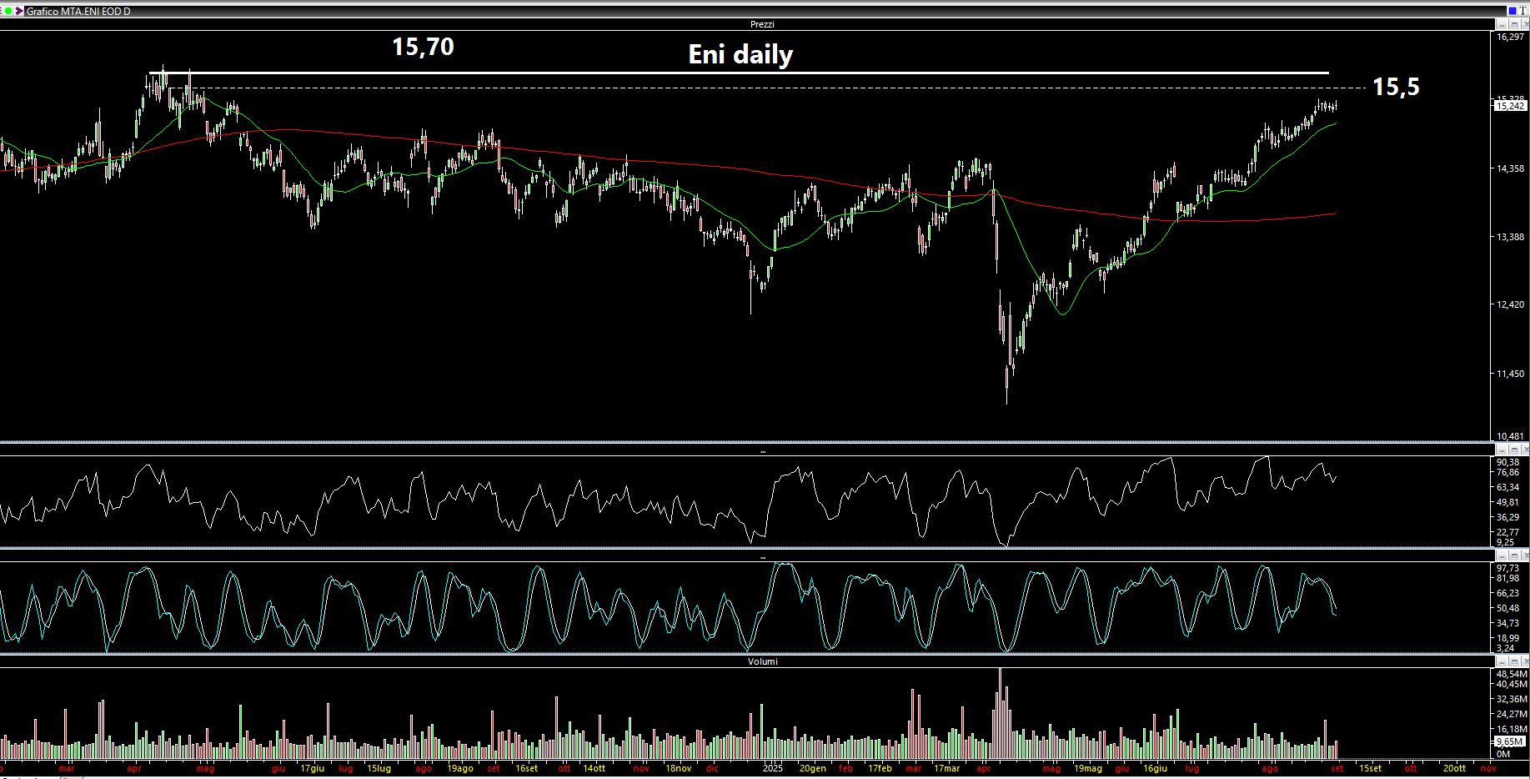Minimize the Volumi panel

[1503, 661]
